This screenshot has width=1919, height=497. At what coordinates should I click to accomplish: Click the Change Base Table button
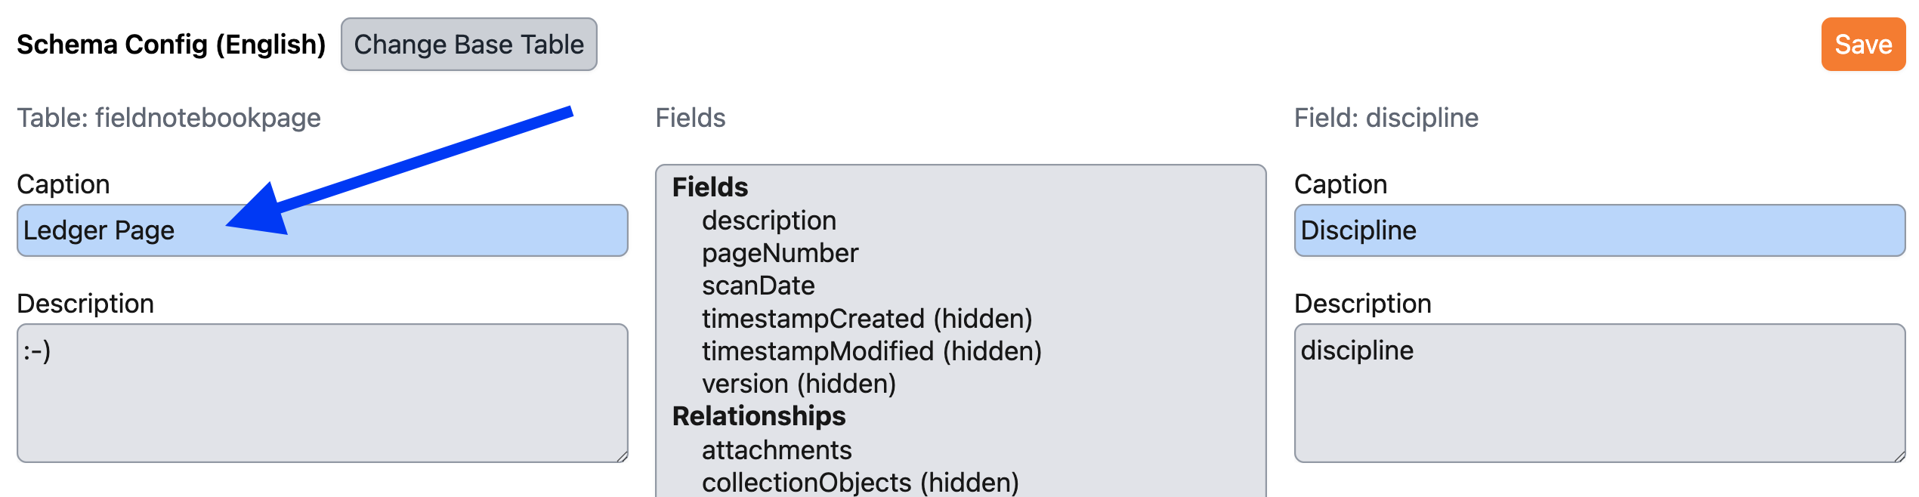[x=468, y=45]
